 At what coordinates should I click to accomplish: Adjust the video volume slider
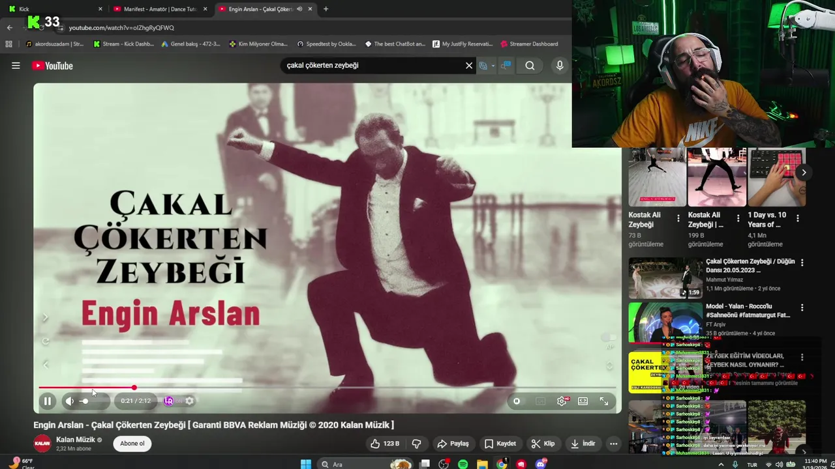click(x=91, y=401)
